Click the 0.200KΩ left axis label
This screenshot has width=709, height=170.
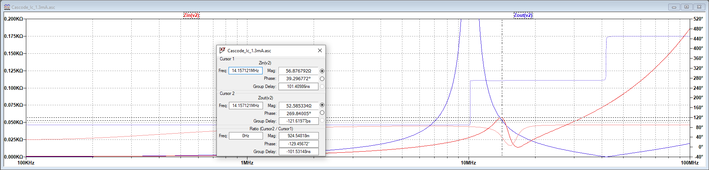click(13, 19)
